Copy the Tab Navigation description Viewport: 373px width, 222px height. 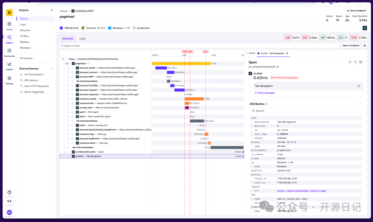(x=359, y=86)
